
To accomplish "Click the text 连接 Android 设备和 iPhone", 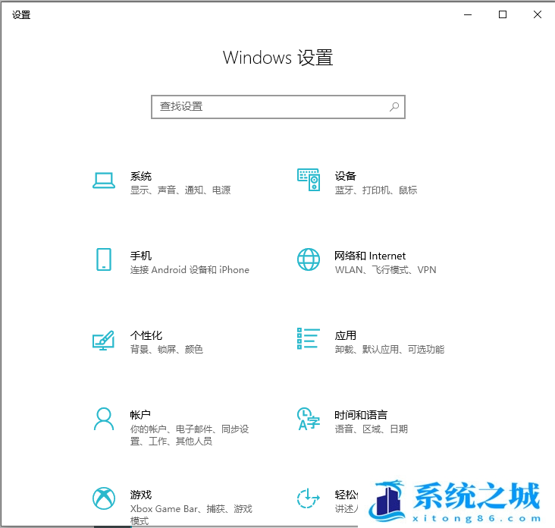I will click(190, 270).
